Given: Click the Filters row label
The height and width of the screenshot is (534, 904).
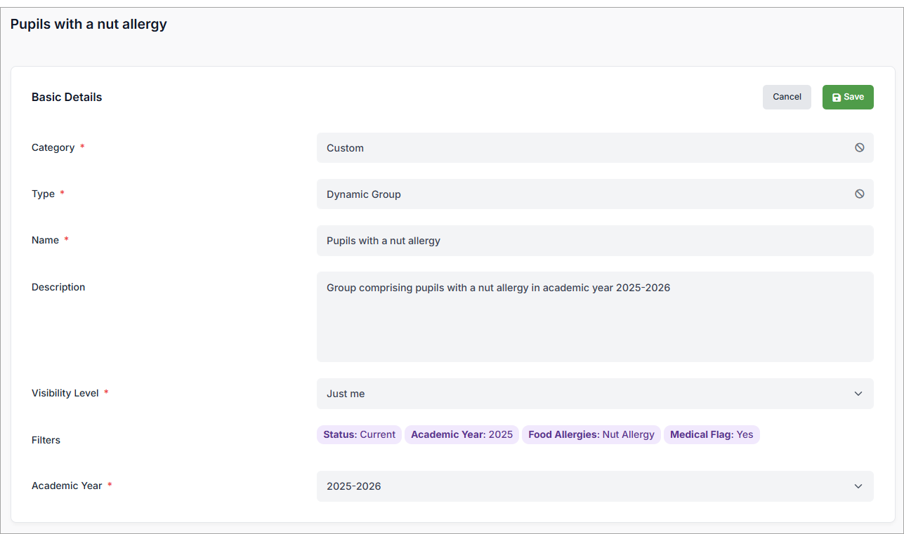Looking at the screenshot, I should pyautogui.click(x=46, y=441).
